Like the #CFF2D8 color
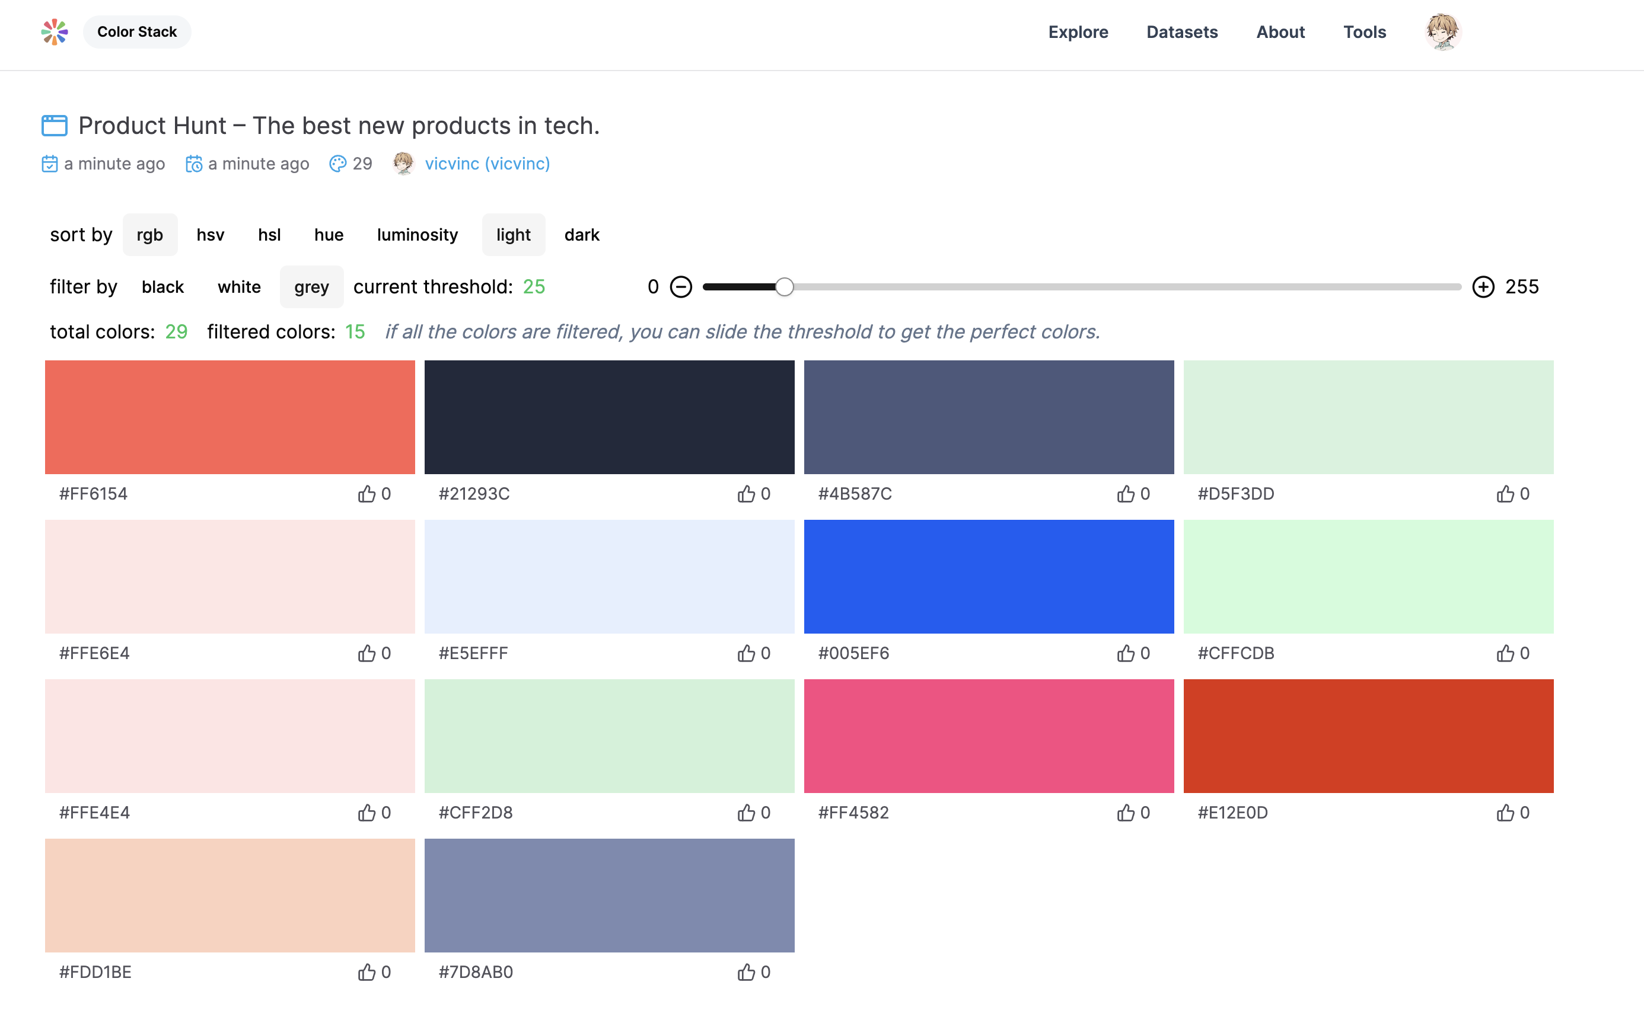Viewport: 1644px width, 1023px height. coord(747,813)
